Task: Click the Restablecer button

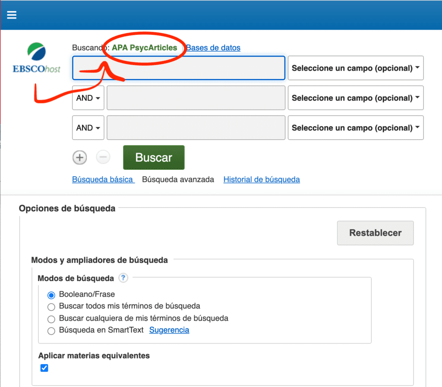Action: (376, 233)
